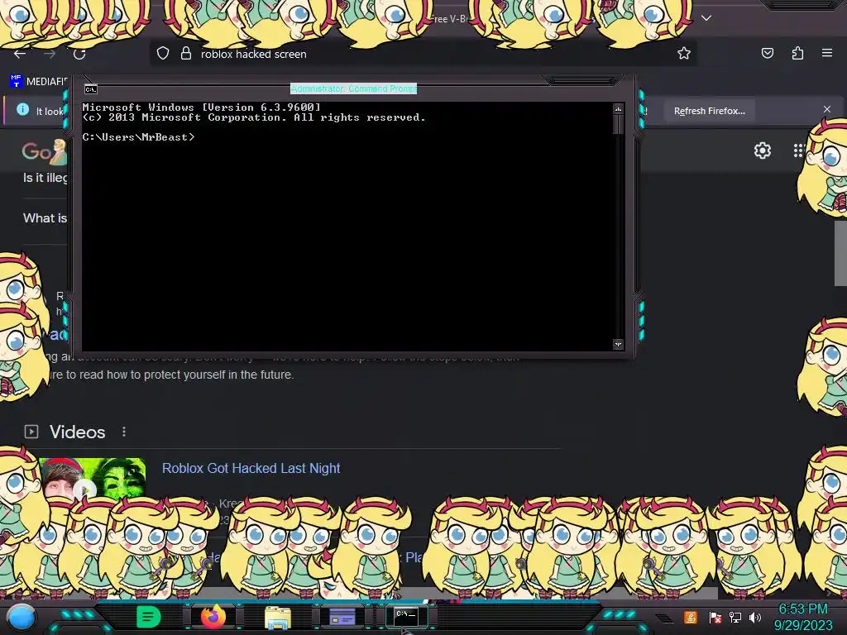Select the Administrator: Command Prompt title text
Image resolution: width=847 pixels, height=635 pixels.
[x=353, y=88]
